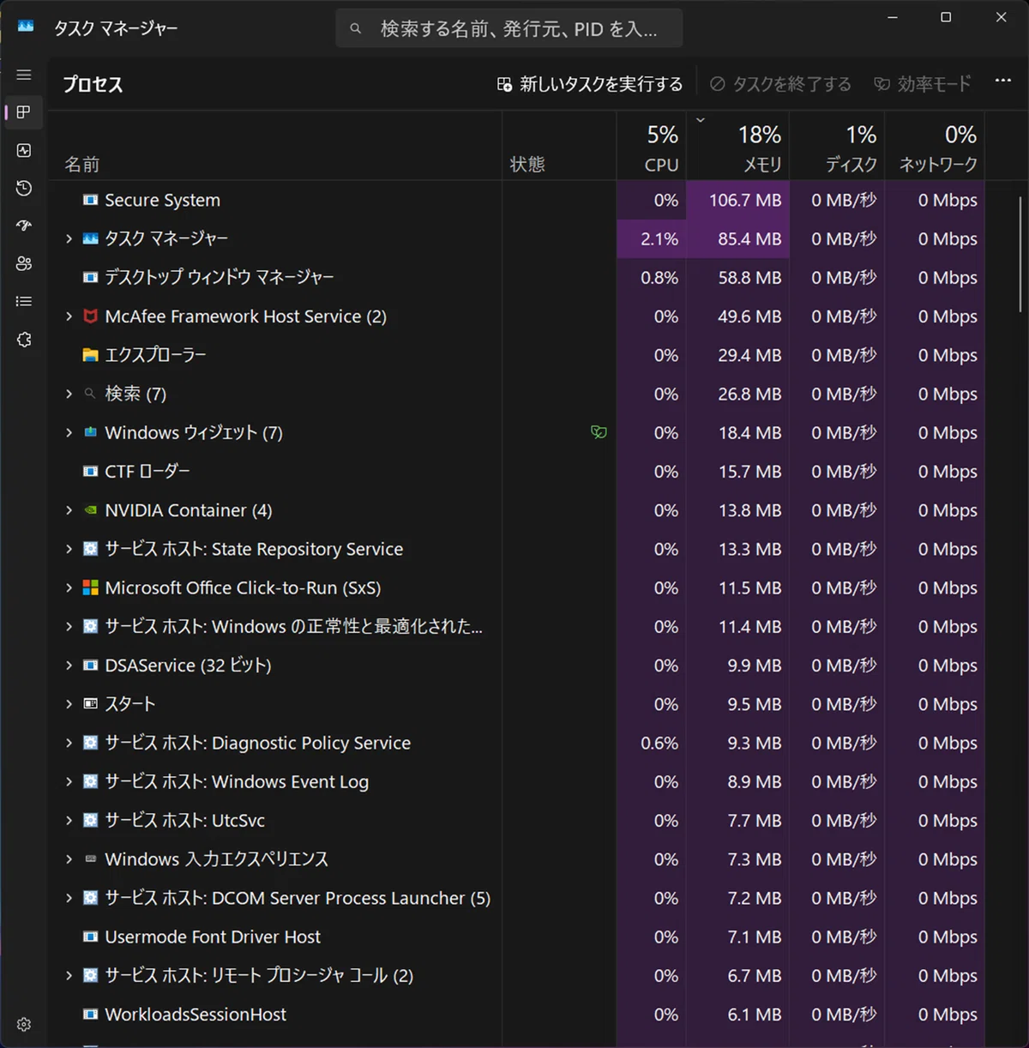Select サービス ホスト: Diagnostic Policy Service row
The image size is (1029, 1048).
pos(516,743)
